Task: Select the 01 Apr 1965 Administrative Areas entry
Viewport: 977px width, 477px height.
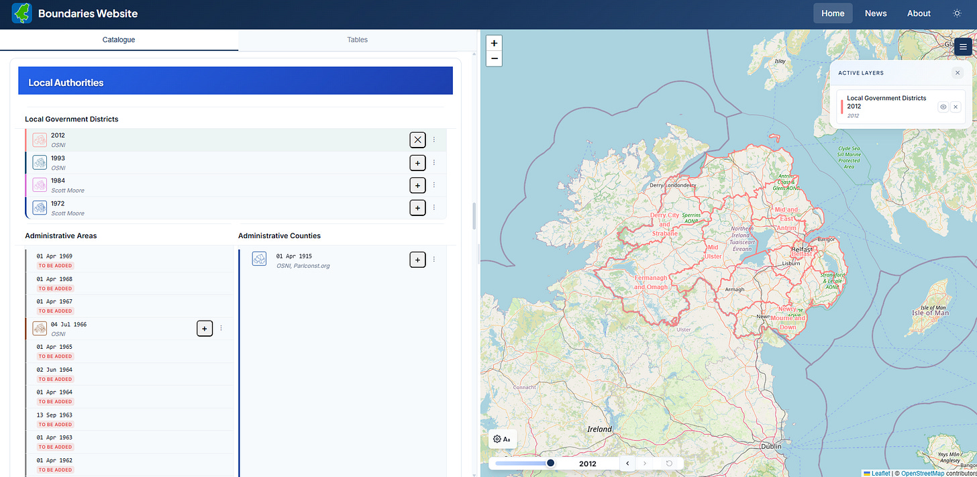Action: pyautogui.click(x=130, y=352)
